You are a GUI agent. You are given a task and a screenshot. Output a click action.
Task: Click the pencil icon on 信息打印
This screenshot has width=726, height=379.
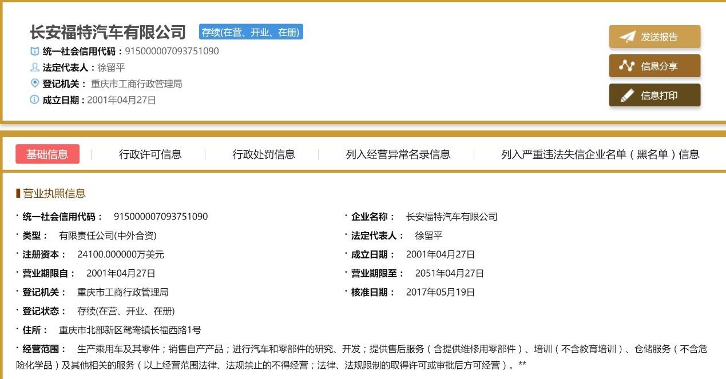click(x=628, y=95)
